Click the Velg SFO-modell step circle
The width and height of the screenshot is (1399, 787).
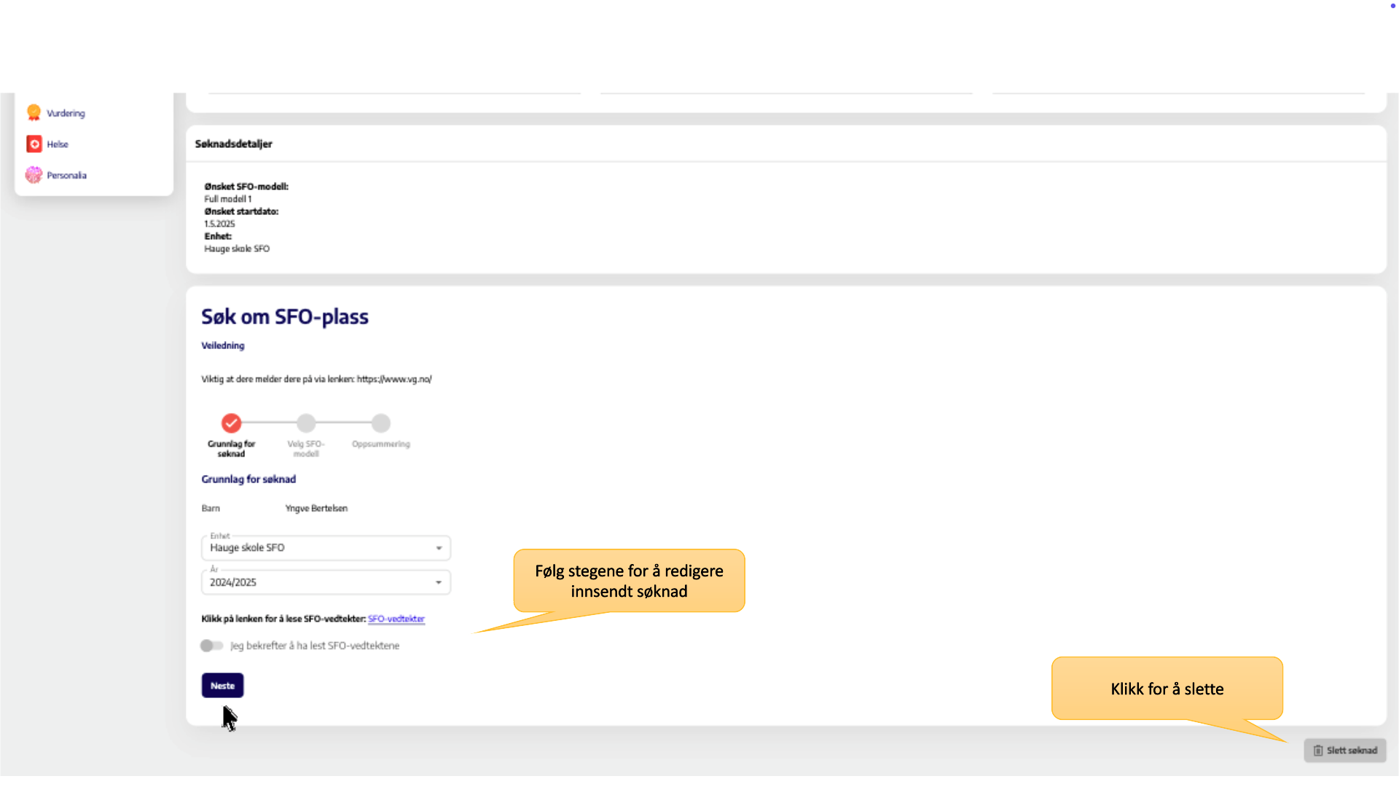tap(306, 423)
